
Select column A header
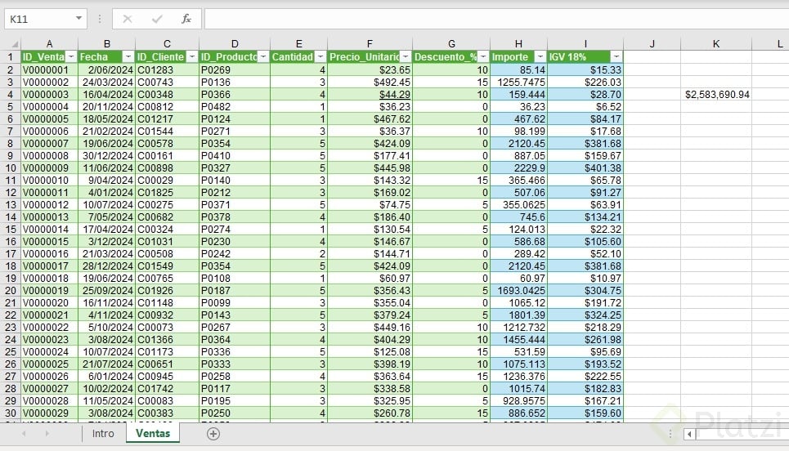pyautogui.click(x=49, y=44)
